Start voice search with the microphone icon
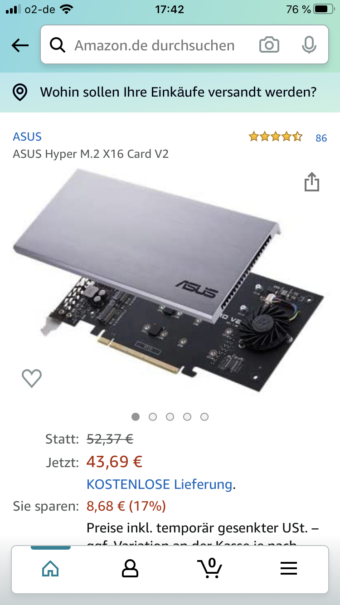 point(309,45)
